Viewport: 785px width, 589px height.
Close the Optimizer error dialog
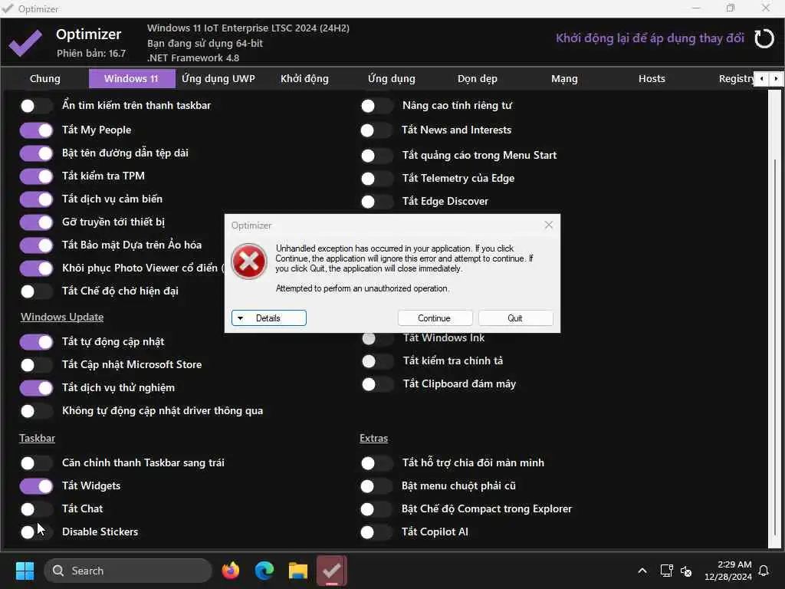(x=549, y=225)
